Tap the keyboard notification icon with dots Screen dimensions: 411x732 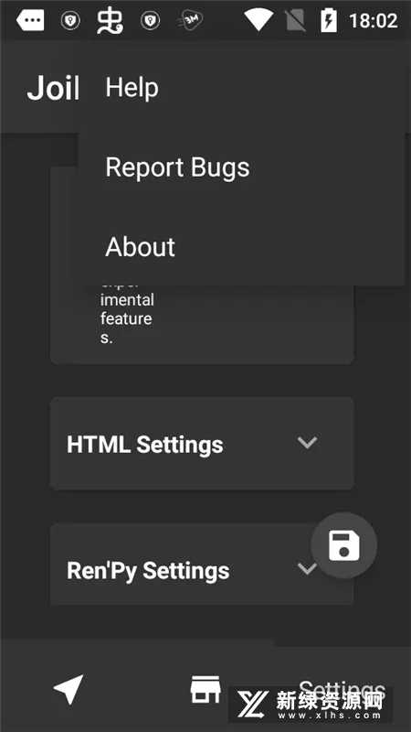pos(31,20)
